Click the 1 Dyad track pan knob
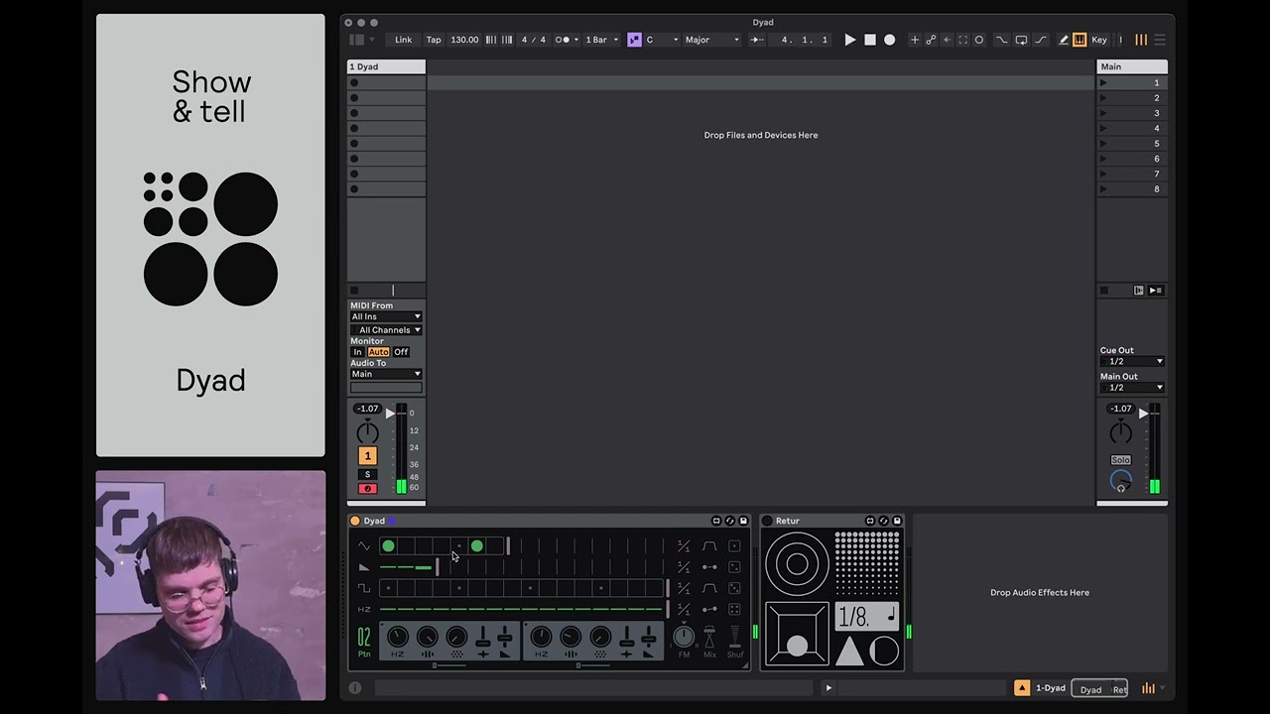 (367, 432)
